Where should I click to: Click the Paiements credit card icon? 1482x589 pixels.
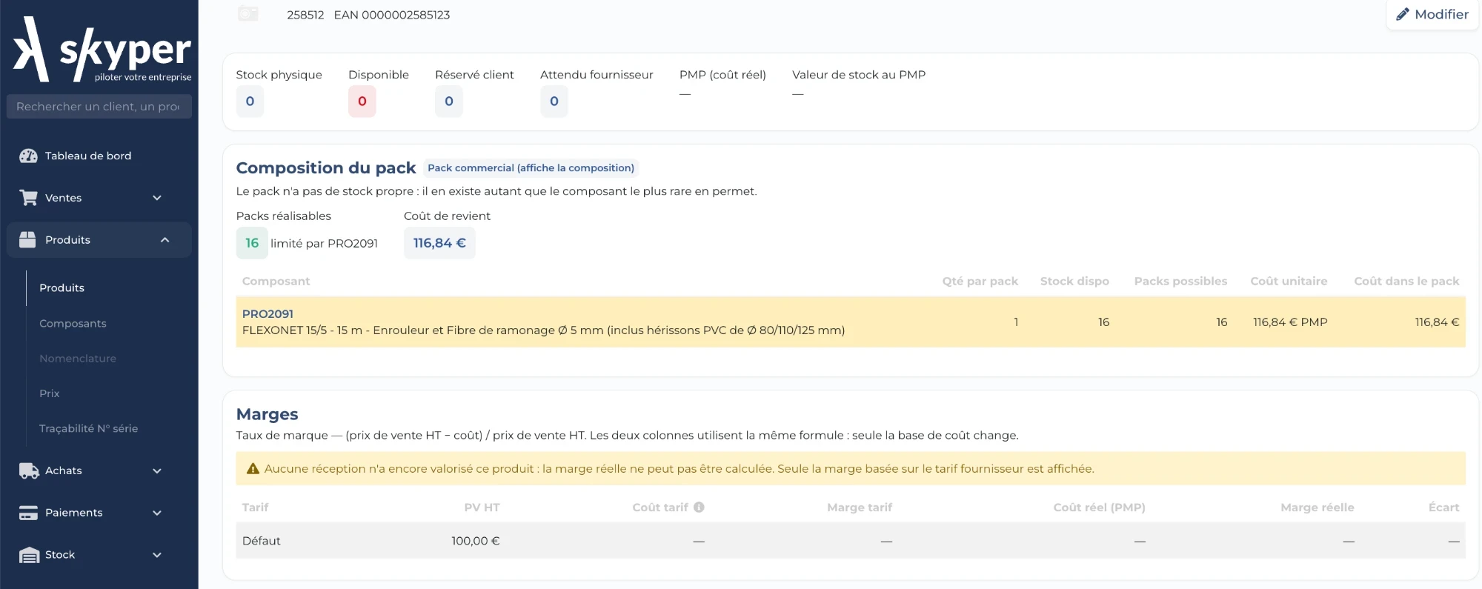pos(28,513)
